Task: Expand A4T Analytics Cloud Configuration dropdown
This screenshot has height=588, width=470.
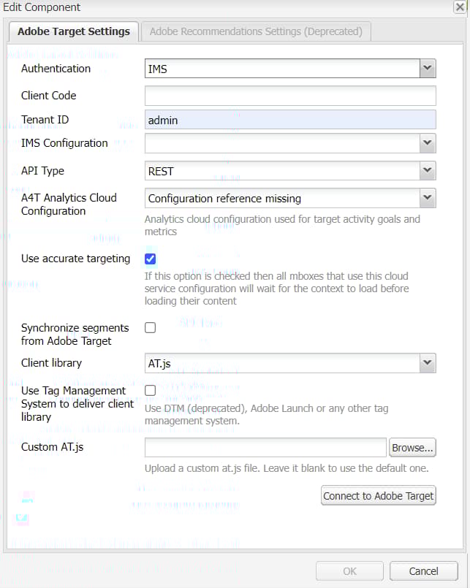Action: point(428,198)
